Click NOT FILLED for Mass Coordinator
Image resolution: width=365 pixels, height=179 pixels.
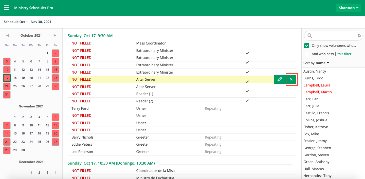(x=81, y=43)
